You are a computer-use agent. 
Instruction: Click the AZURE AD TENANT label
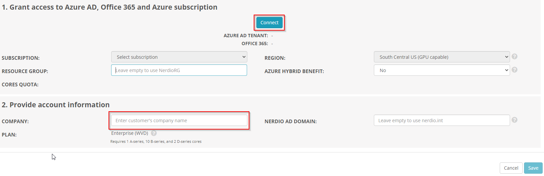coord(246,36)
